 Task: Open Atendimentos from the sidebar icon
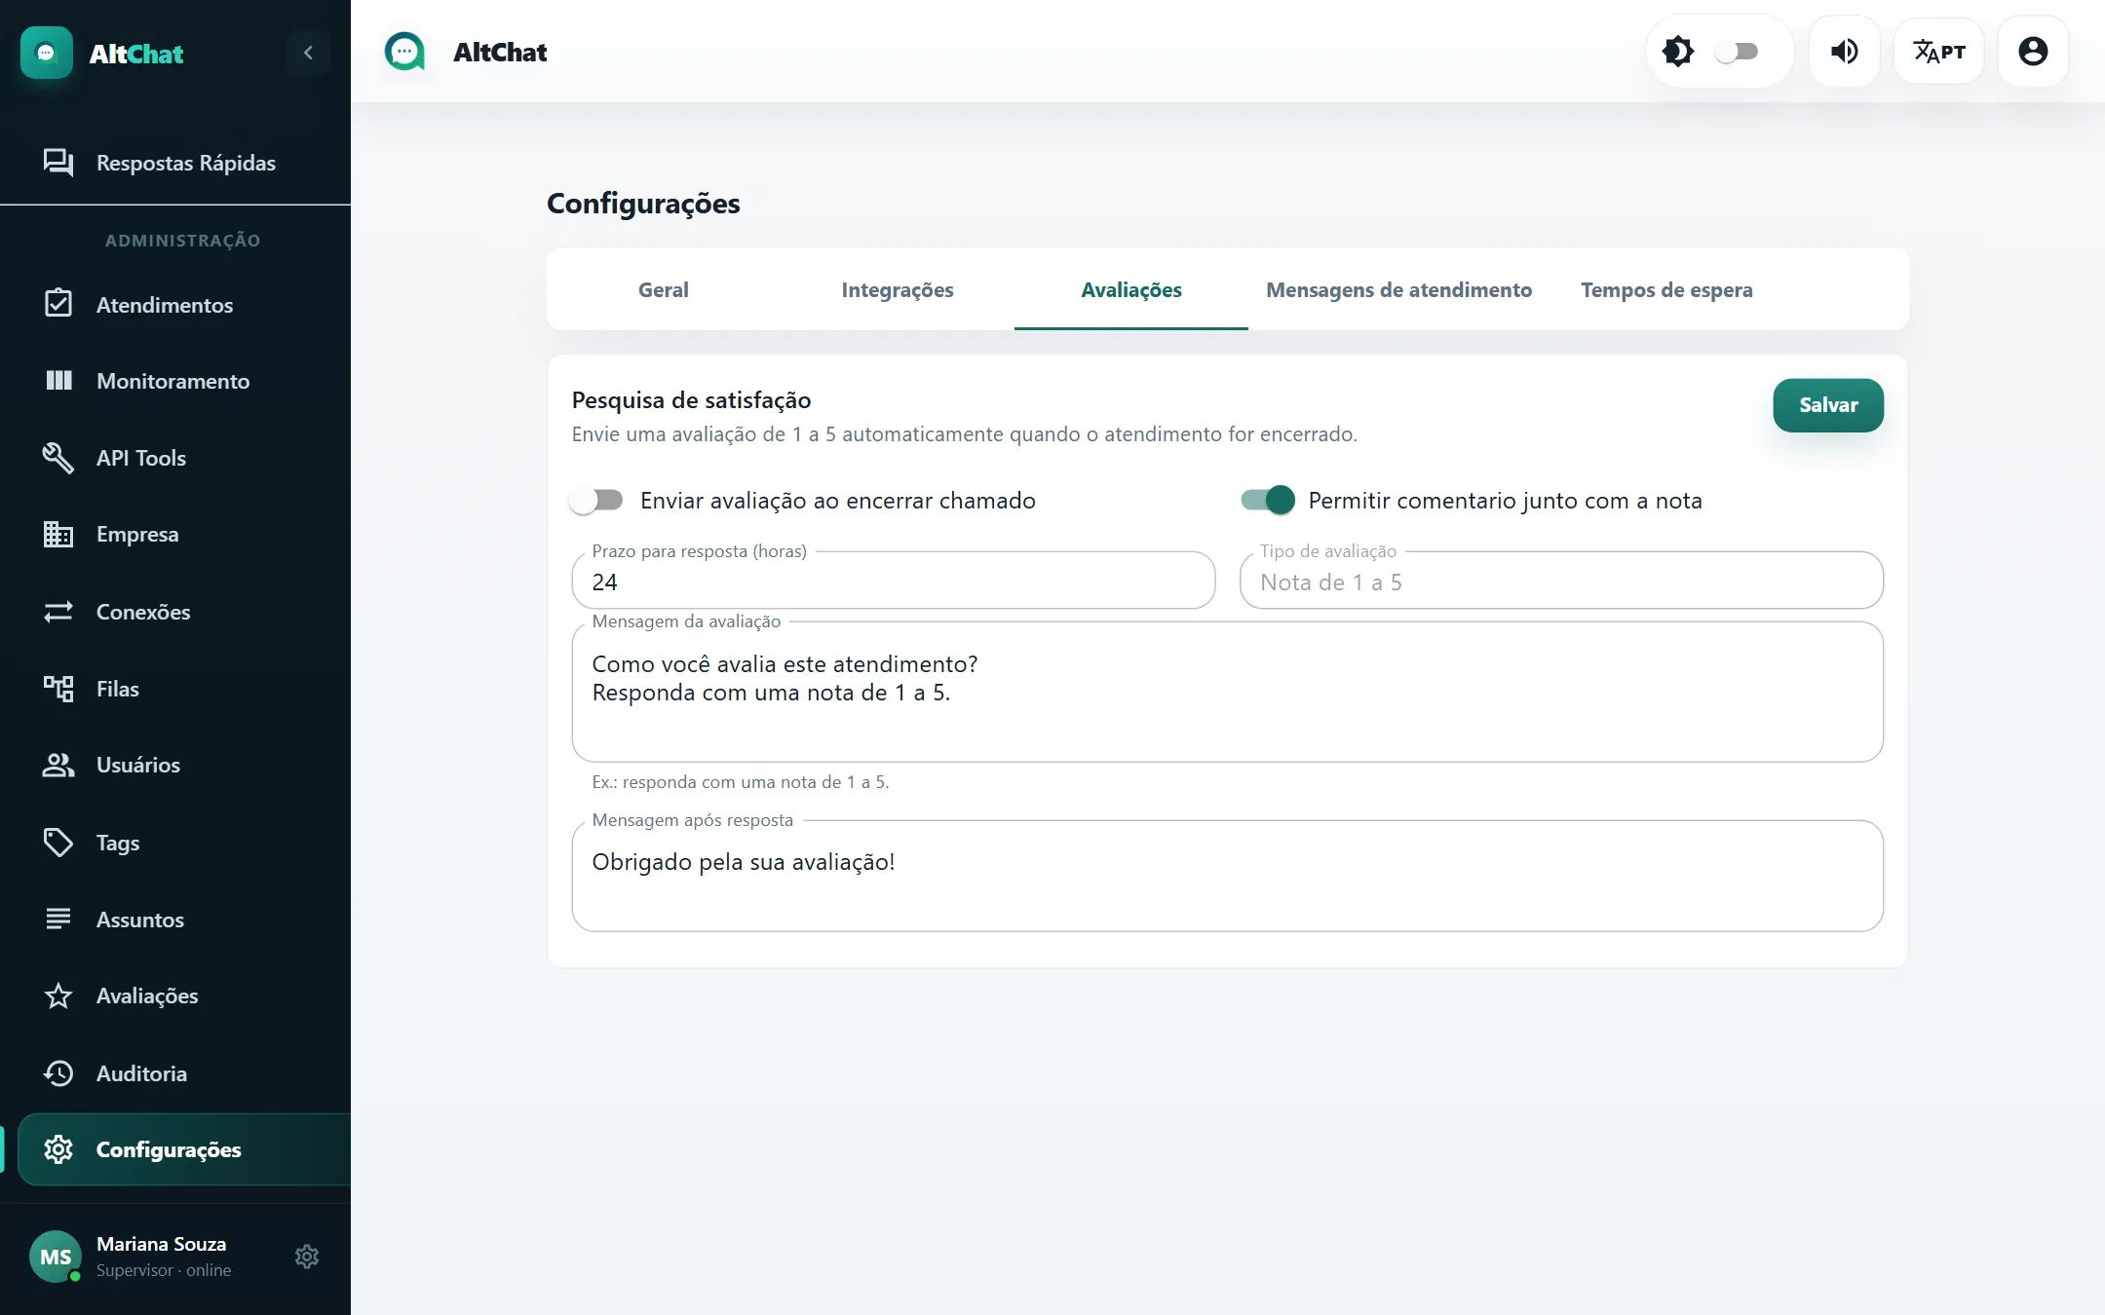[58, 304]
